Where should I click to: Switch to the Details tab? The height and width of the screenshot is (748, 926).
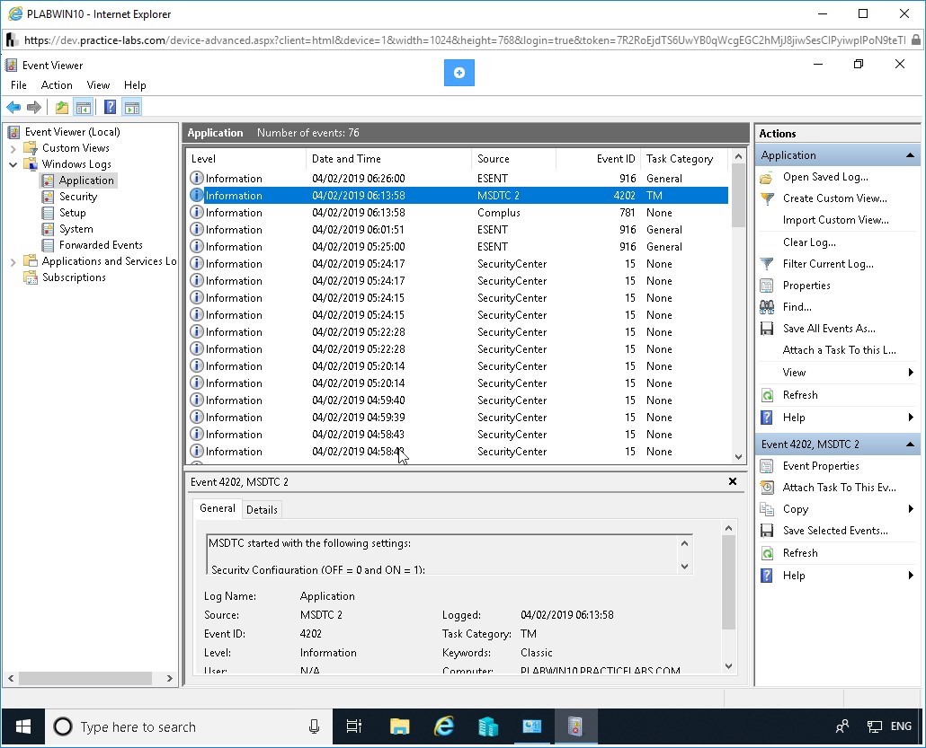(262, 510)
